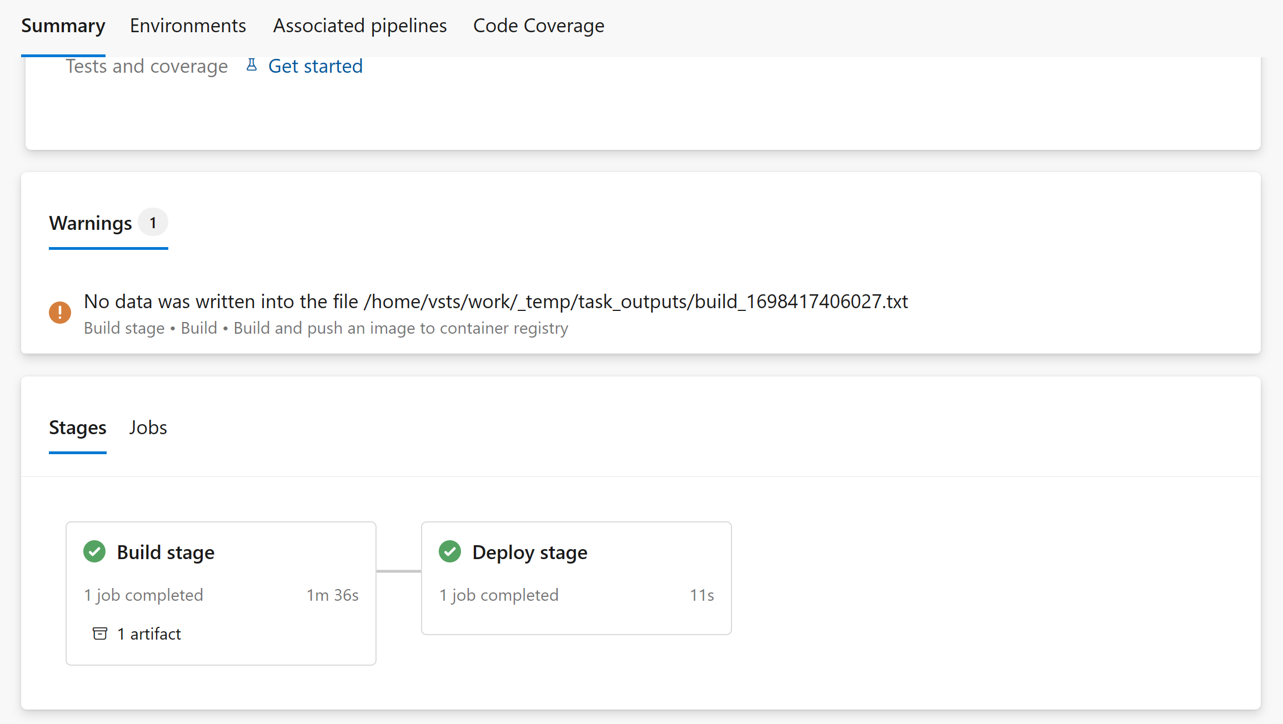This screenshot has height=724, width=1283.
Task: Switch to the Environments tab
Action: [188, 26]
